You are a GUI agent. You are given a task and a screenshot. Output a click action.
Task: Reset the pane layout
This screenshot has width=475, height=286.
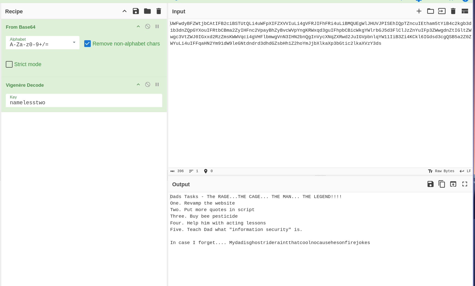465,11
